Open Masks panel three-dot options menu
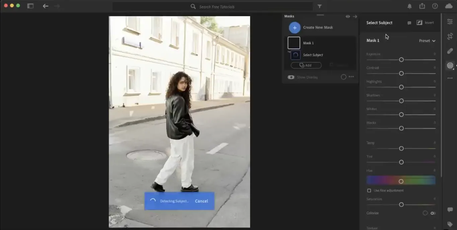The height and width of the screenshot is (230, 457). (x=351, y=77)
